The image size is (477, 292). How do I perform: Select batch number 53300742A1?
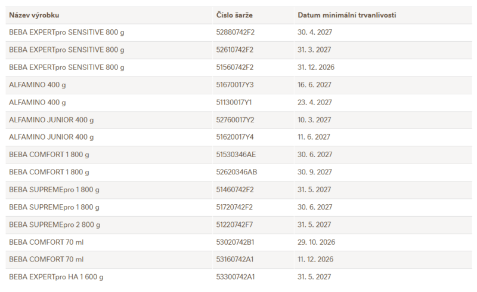(235, 277)
